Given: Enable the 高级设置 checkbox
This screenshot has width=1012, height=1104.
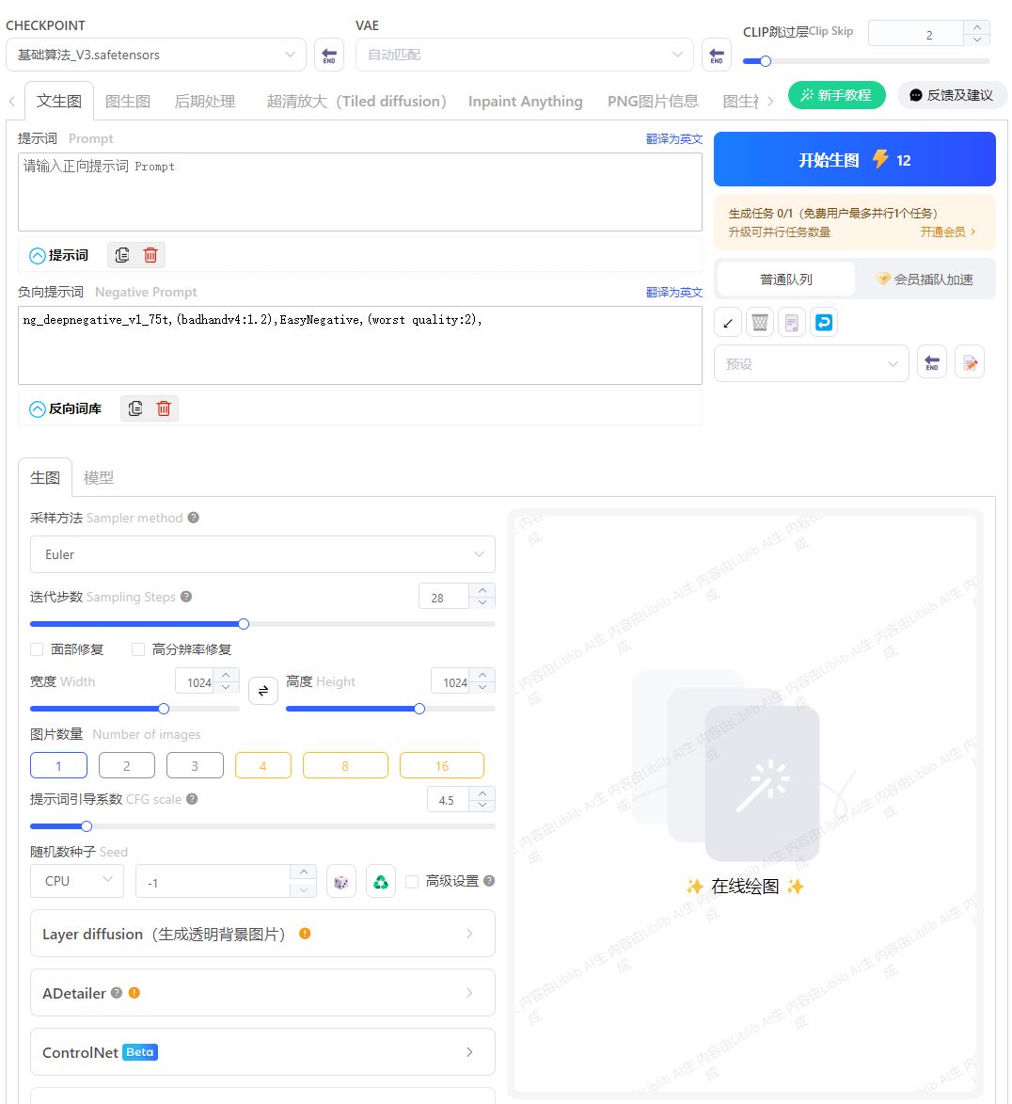Looking at the screenshot, I should (x=411, y=881).
